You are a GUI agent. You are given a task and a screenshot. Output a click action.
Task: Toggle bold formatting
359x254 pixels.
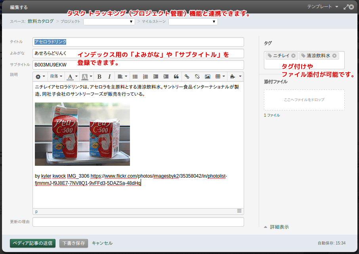click(99, 77)
